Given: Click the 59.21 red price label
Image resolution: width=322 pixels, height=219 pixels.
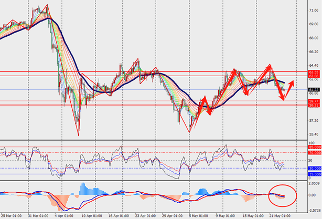Looking at the screenshot, I should coord(314,105).
